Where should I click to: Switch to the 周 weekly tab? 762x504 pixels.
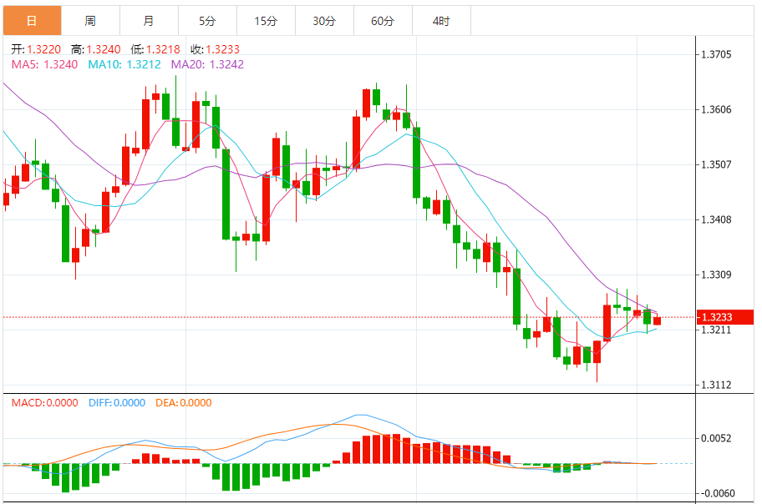coord(90,20)
